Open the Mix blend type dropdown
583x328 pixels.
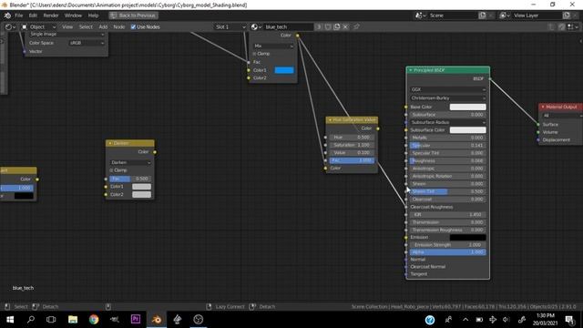coord(273,46)
